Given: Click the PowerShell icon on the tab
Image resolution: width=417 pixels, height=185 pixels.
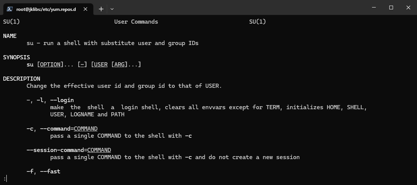Looking at the screenshot, I should pyautogui.click(x=10, y=9).
